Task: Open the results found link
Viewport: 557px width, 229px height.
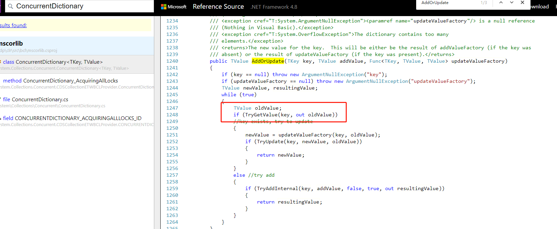Action: click(x=13, y=25)
